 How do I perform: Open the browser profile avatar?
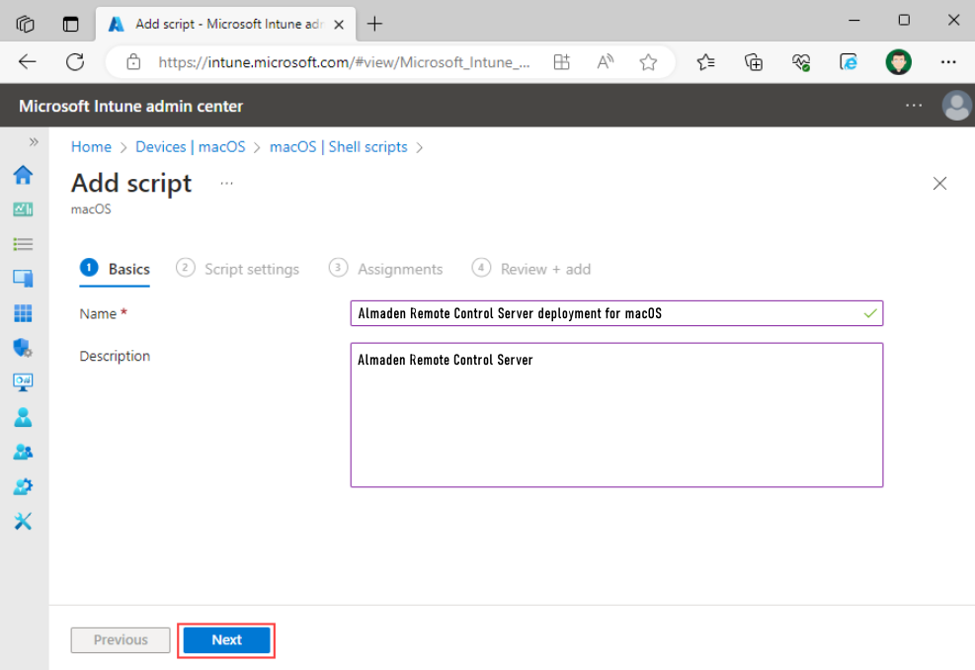(x=899, y=61)
